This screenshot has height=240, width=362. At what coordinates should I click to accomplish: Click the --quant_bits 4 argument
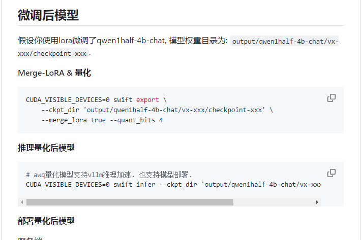136,120
